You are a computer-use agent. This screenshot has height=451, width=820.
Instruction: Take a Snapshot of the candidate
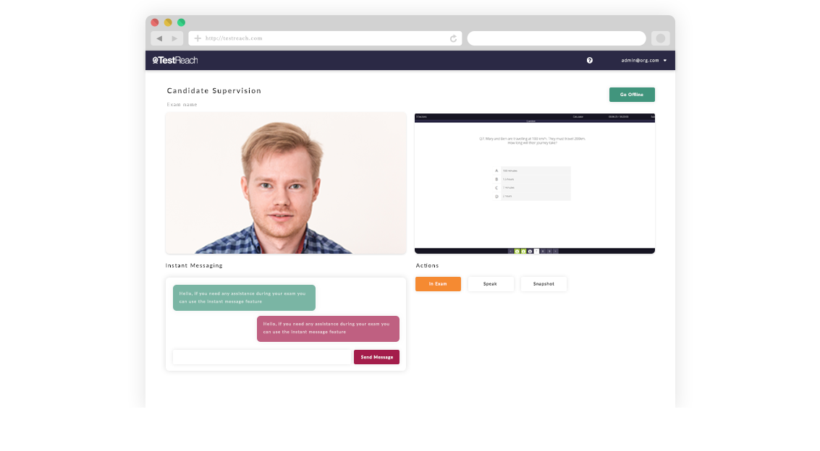[544, 284]
